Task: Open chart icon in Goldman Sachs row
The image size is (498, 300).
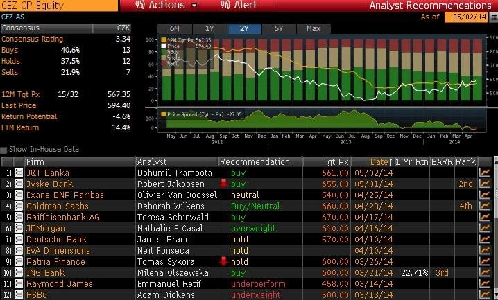Action: click(x=485, y=206)
